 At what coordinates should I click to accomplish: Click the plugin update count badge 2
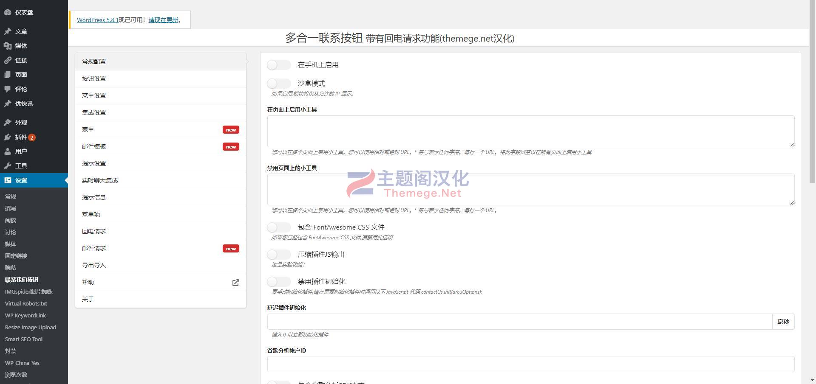click(32, 137)
